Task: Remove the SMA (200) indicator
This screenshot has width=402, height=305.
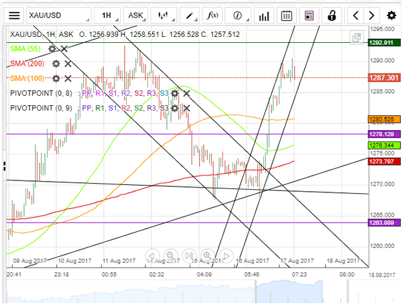Action: [x=68, y=64]
